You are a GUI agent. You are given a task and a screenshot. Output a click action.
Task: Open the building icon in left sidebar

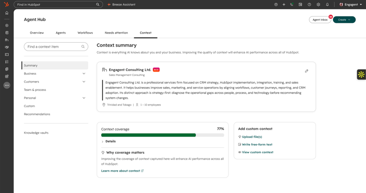pyautogui.click(x=7, y=40)
